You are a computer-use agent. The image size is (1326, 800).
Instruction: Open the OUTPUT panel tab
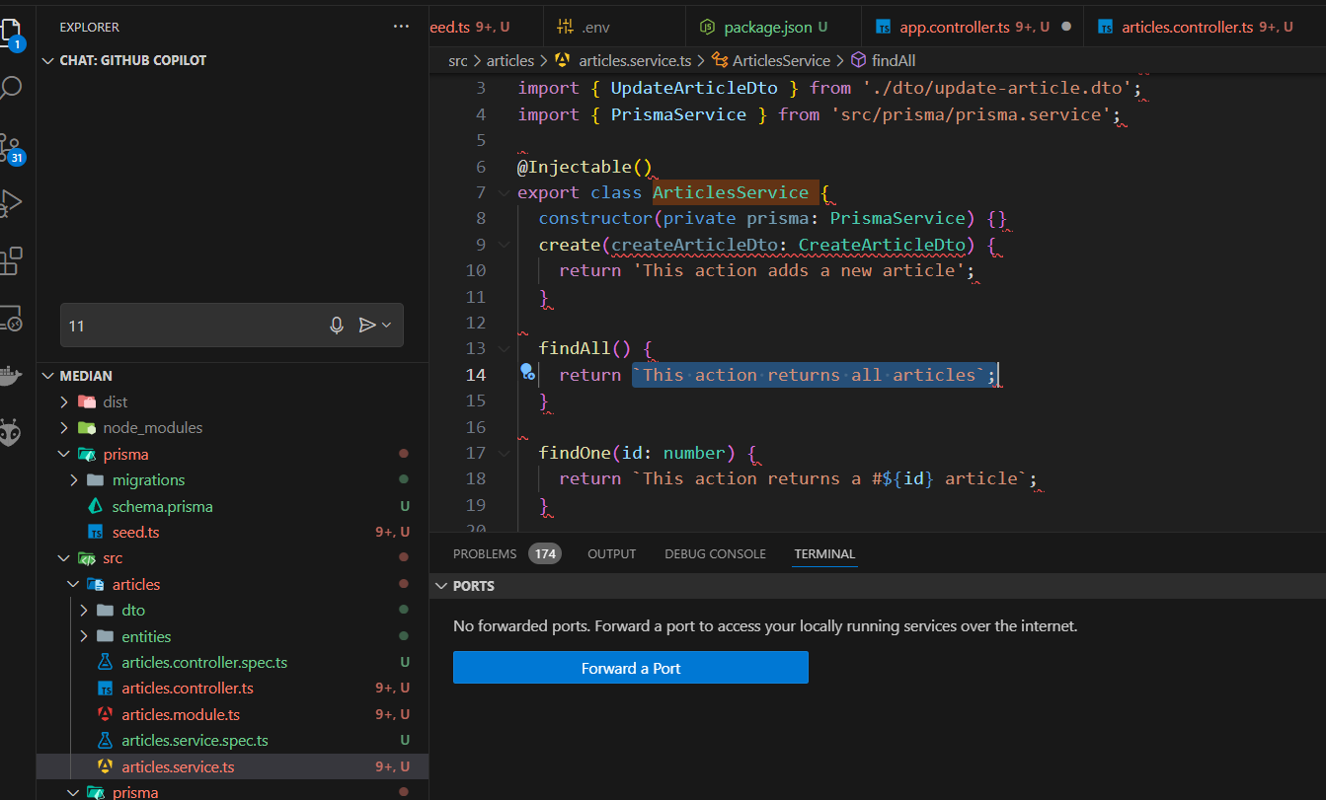coord(612,553)
